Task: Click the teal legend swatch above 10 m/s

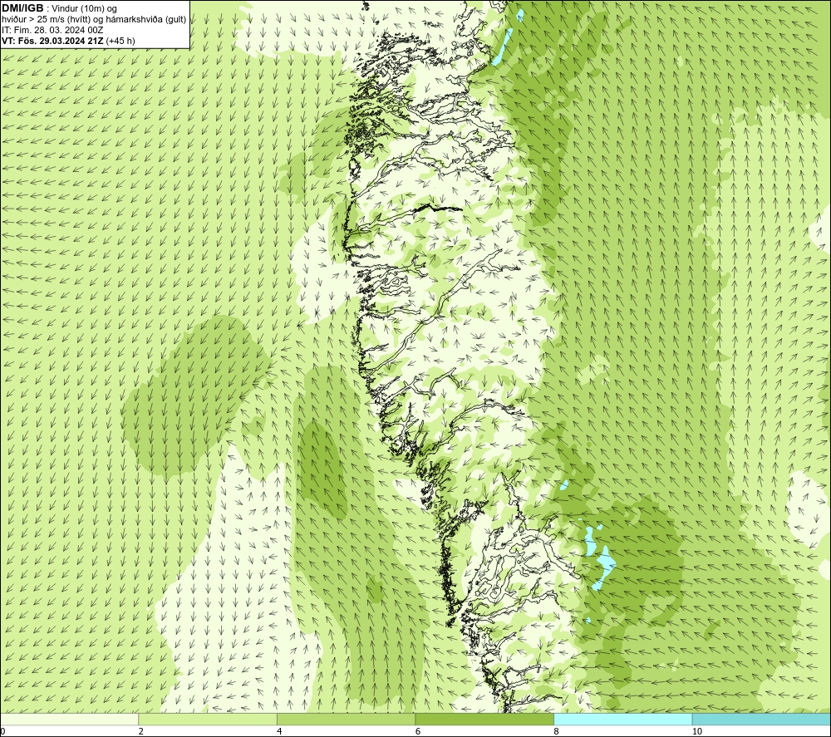Action: [761, 720]
